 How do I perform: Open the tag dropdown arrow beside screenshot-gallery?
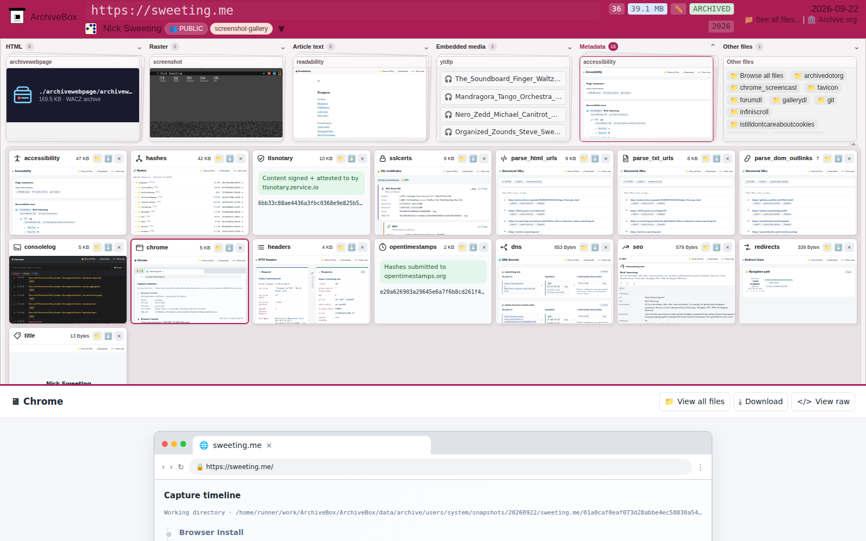coord(281,29)
